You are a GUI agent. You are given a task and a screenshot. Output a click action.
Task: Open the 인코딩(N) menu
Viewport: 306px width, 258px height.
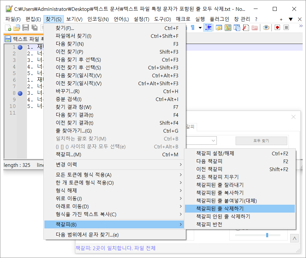click(98, 19)
